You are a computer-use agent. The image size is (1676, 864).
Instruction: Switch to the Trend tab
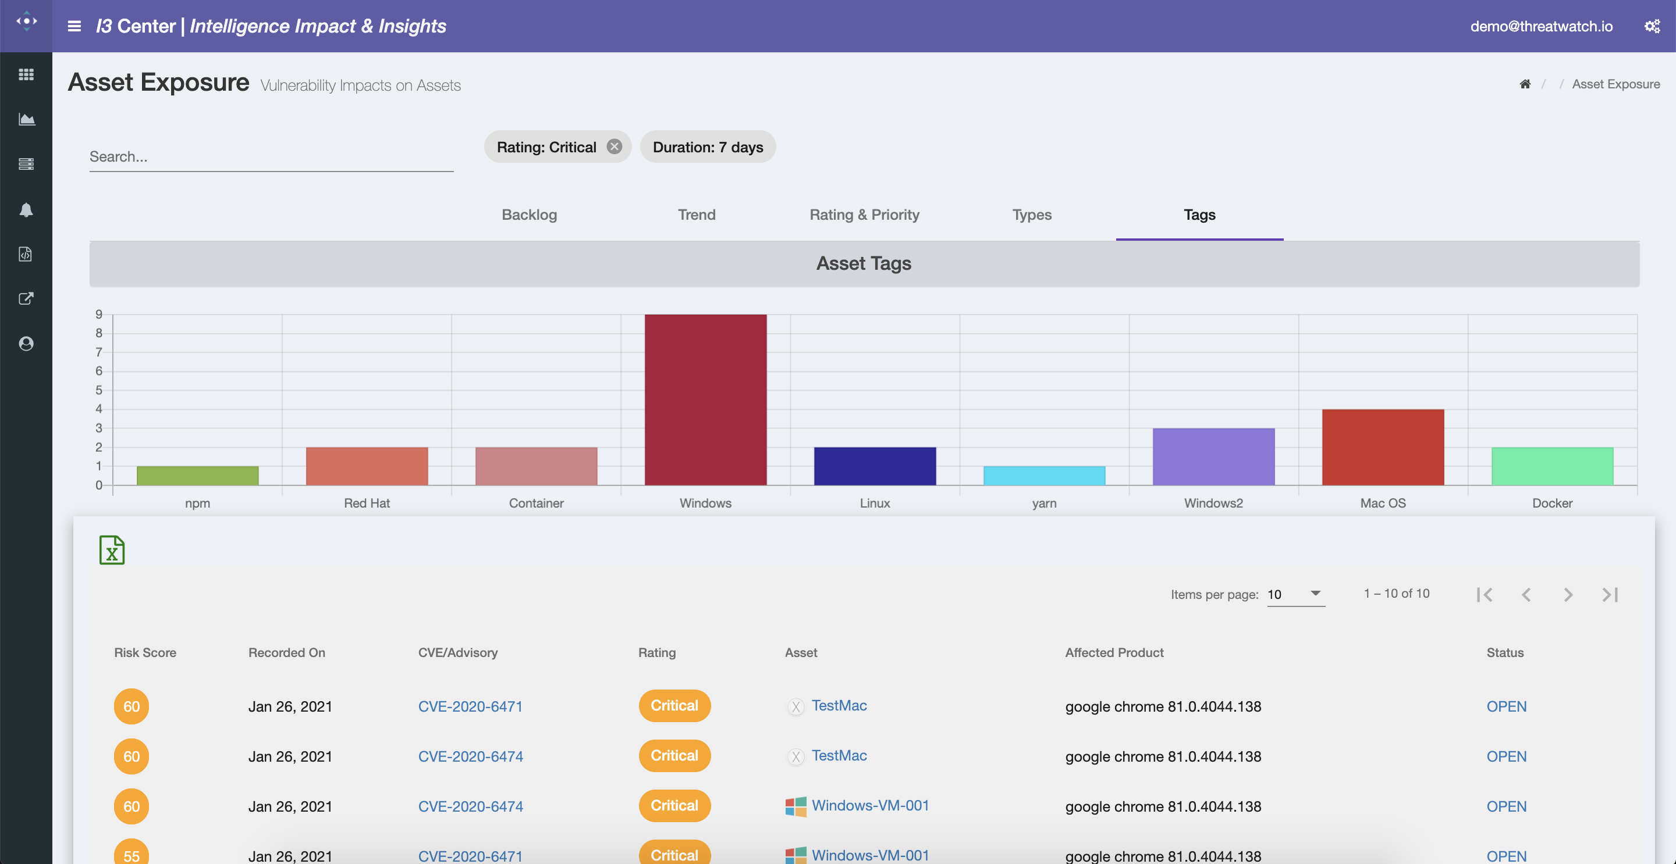(696, 215)
